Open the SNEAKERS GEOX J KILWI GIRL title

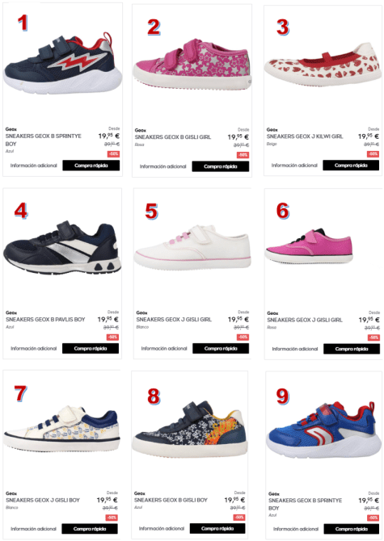305,136
